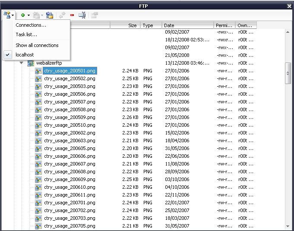The width and height of the screenshot is (294, 231).
Task: Click the 18/04/2006 date cell
Action: 177,140
